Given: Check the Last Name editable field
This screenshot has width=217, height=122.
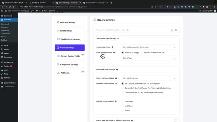Looking at the screenshot, I should point(123,106).
